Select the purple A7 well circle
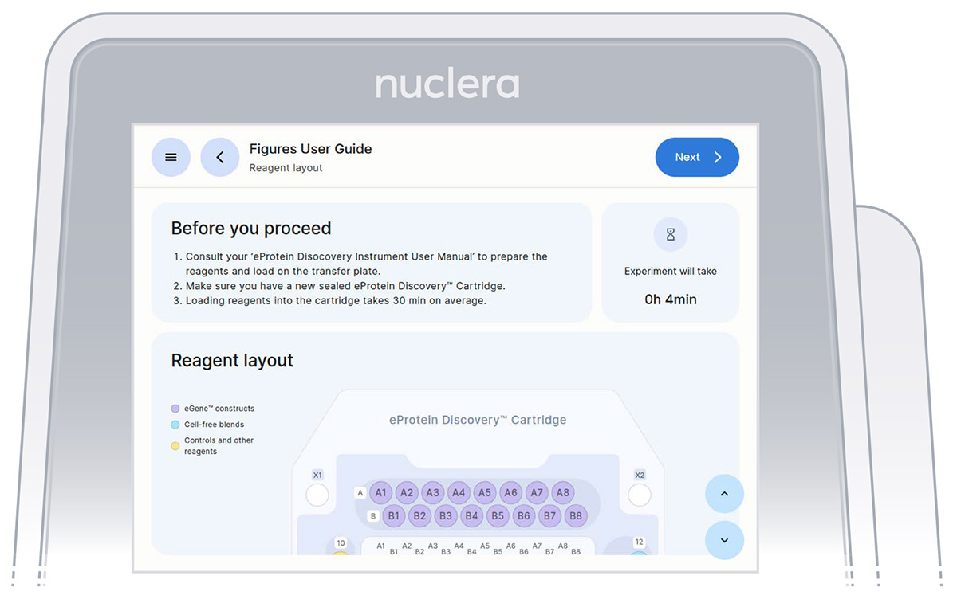Screen dimensions: 957x599 (x=537, y=493)
